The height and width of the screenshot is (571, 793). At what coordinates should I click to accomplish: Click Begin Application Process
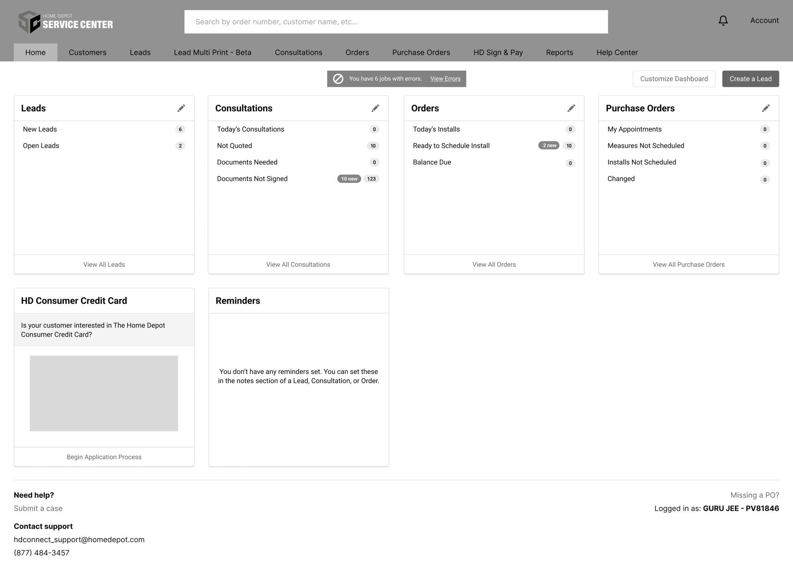104,457
